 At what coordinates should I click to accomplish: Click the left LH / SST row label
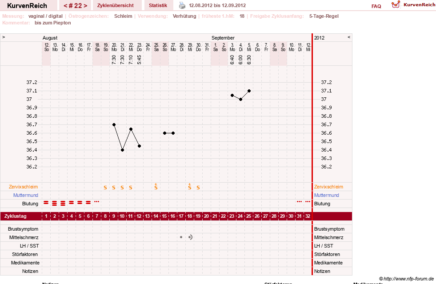[x=29, y=246]
